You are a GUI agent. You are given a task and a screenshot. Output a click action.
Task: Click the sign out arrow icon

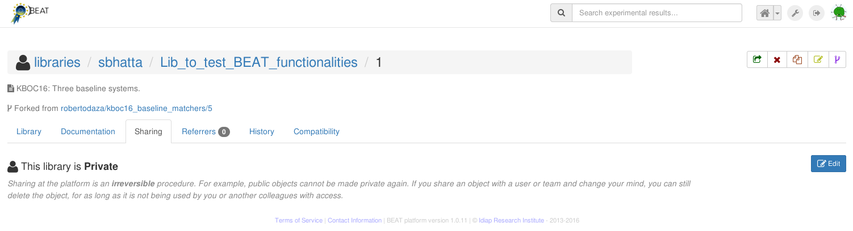coord(817,13)
